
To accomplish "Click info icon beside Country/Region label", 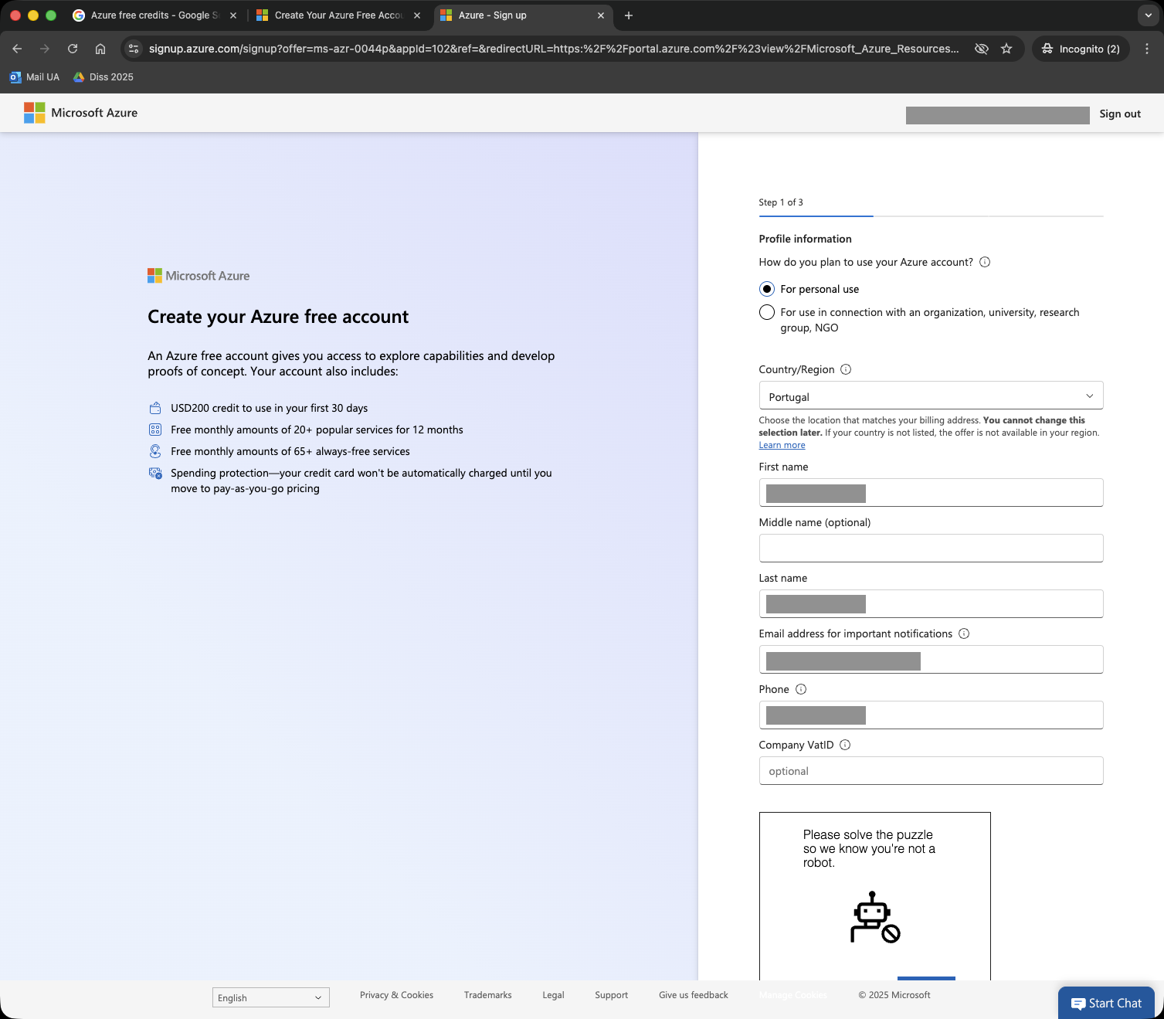I will point(846,369).
